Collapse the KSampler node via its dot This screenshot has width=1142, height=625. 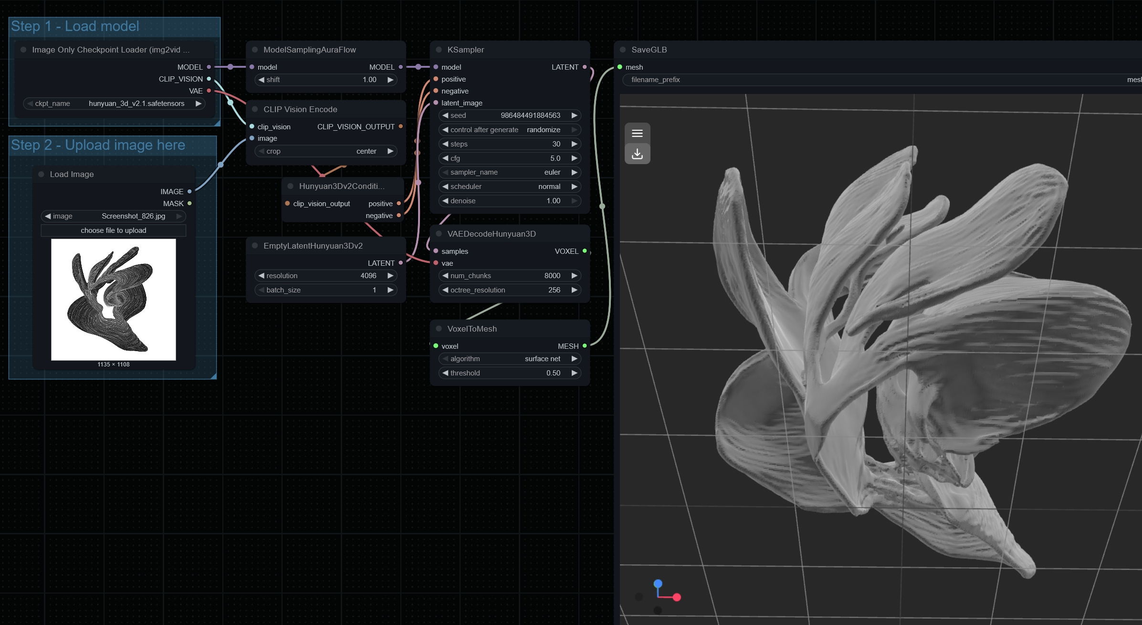tap(439, 50)
